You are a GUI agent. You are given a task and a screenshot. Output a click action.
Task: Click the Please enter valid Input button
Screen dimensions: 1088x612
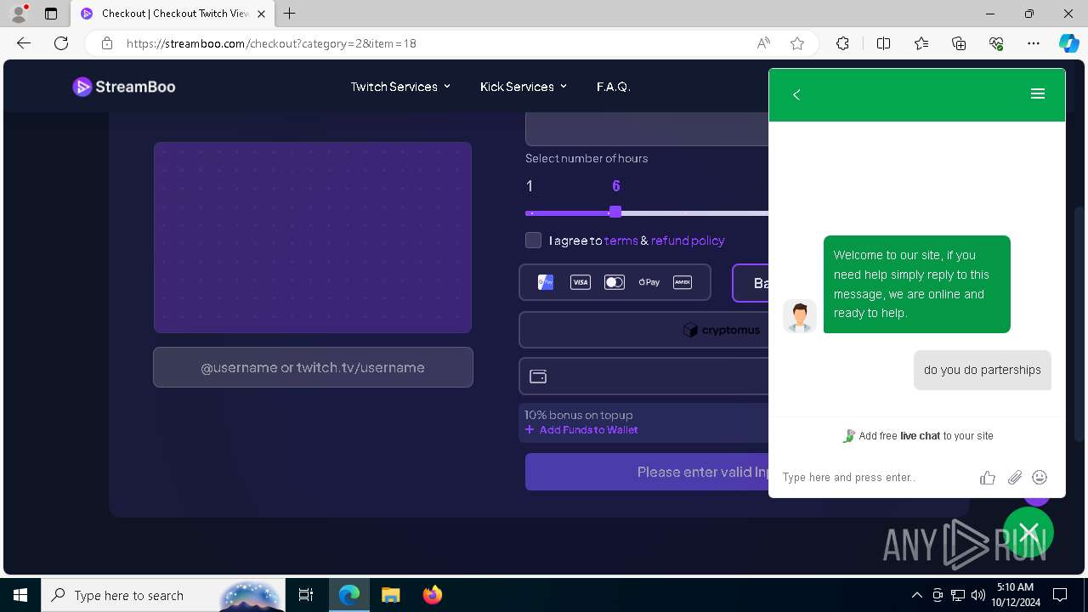pos(647,472)
